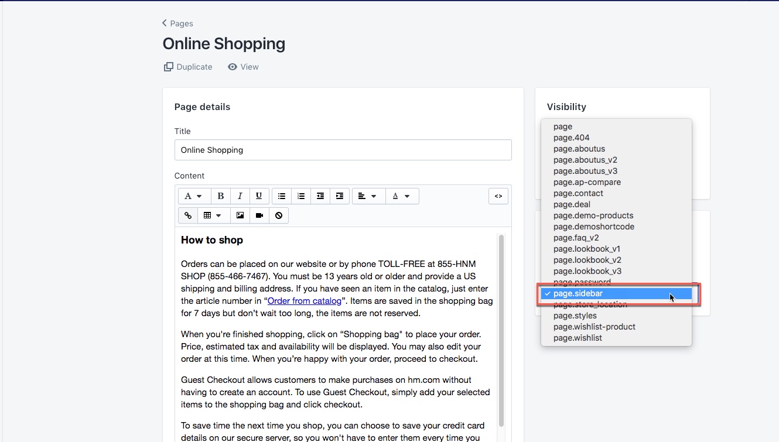
Task: Show the HTML source view
Action: point(498,196)
